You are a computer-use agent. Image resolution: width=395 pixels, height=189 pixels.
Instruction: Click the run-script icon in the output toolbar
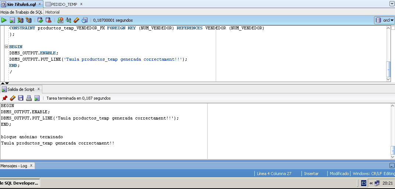(37, 98)
